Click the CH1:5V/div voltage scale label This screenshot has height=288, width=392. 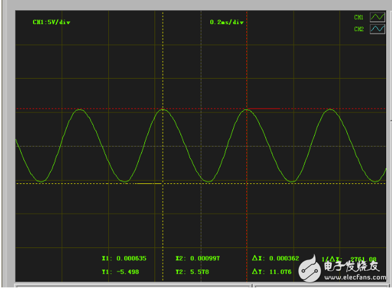(51, 22)
